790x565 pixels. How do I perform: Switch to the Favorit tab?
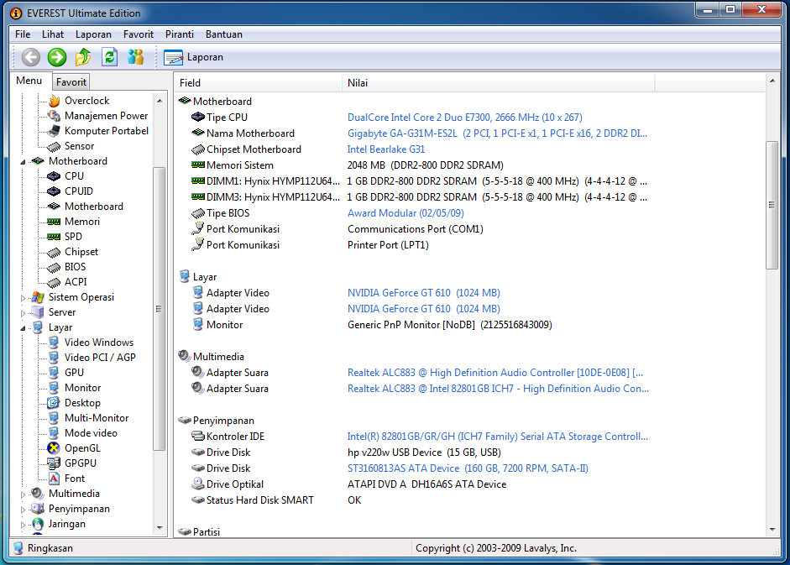pos(71,82)
